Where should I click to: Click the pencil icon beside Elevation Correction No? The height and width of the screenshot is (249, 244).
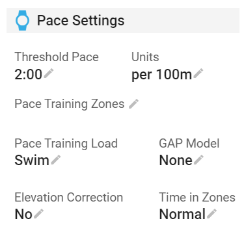tap(38, 214)
